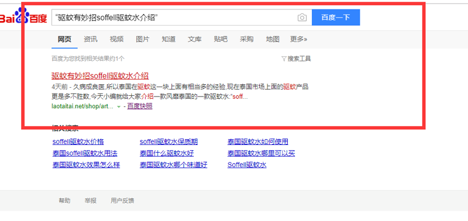Switch to the 资讯 tab
The width and height of the screenshot is (468, 221).
tap(91, 39)
